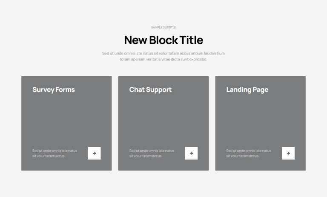Click the white button box in Chat Support card
The image size is (327, 197).
[191, 153]
